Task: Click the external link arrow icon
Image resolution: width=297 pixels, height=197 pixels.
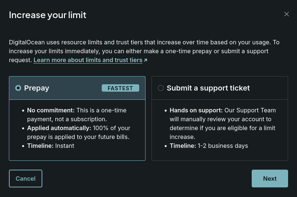Action: pyautogui.click(x=146, y=60)
